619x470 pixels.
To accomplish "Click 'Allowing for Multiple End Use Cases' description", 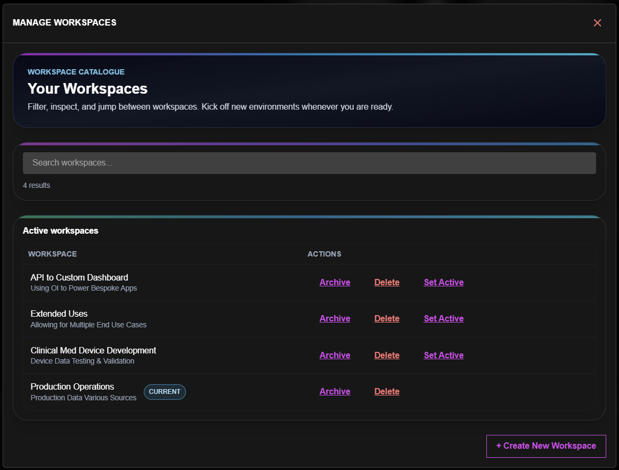I will (x=88, y=325).
